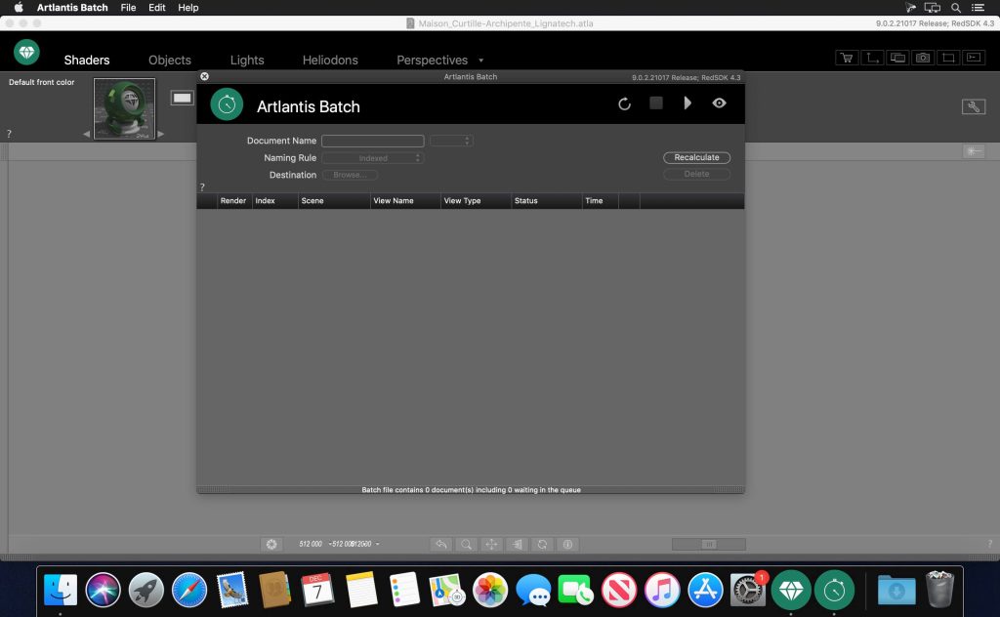Image resolution: width=1000 pixels, height=617 pixels.
Task: Click the shopping cart store icon
Action: pyautogui.click(x=847, y=58)
